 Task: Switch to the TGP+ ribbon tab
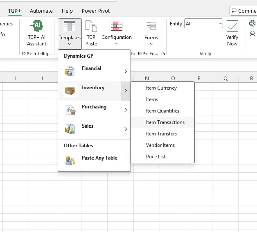[15, 11]
